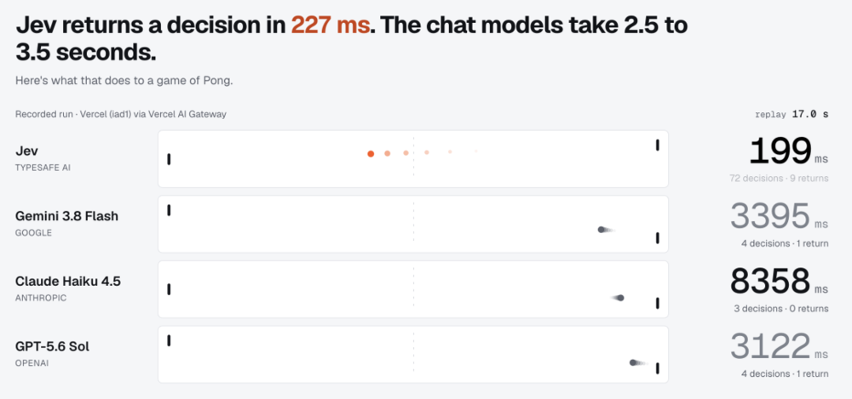Click the left paddle in Claude Haiku 4.5 game
Screen dimensions: 852x399
[169, 289]
